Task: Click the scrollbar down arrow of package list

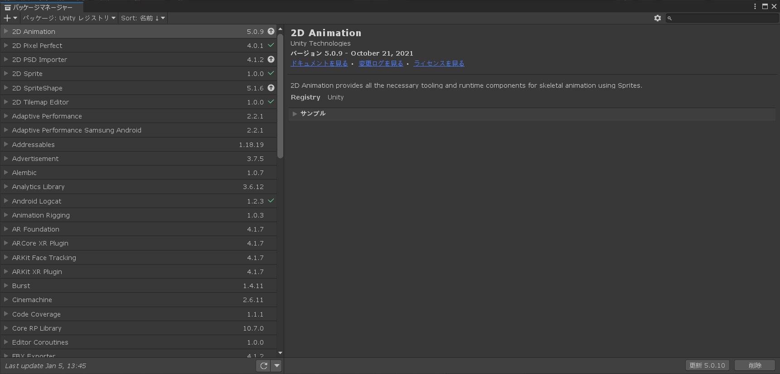Action: coord(280,353)
